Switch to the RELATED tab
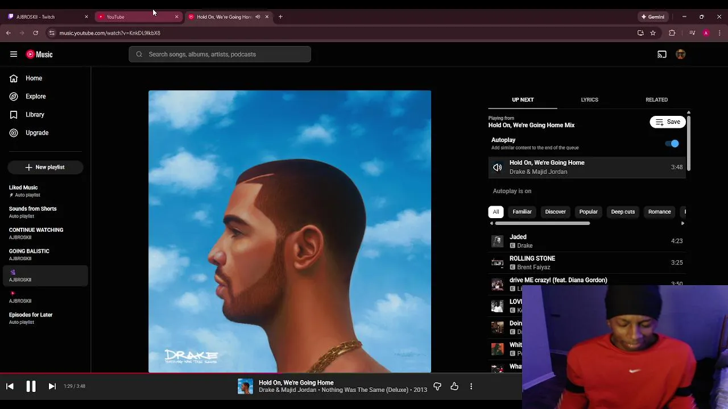Image resolution: width=728 pixels, height=409 pixels. (656, 100)
